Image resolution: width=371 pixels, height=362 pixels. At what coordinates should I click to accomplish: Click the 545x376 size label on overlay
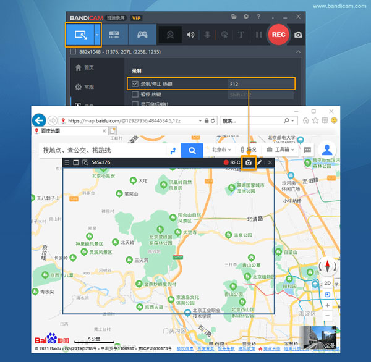tap(101, 162)
